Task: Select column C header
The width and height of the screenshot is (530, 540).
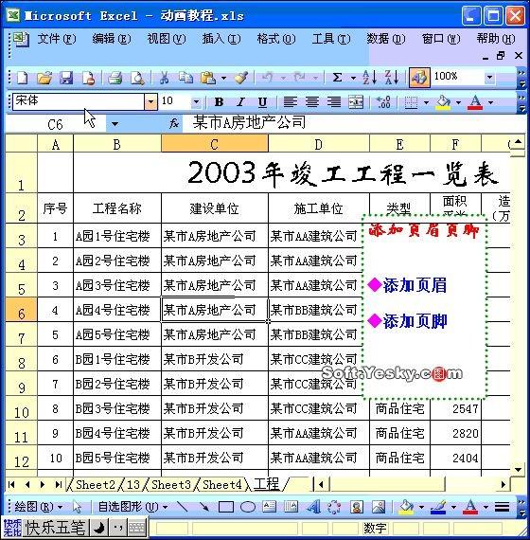Action: pos(215,144)
